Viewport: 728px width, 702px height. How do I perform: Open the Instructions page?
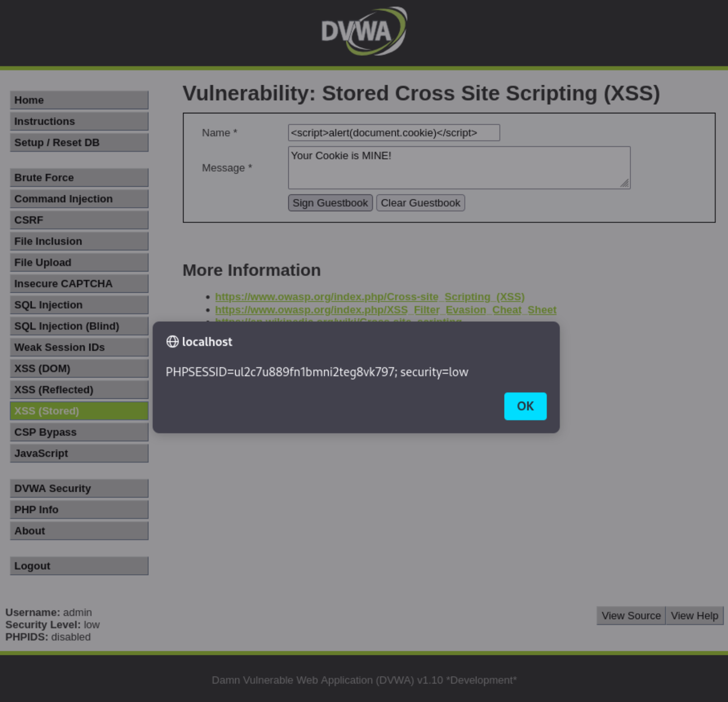79,121
